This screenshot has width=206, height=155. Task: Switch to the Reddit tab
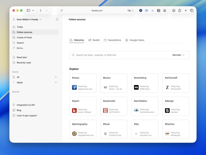tap(94, 40)
